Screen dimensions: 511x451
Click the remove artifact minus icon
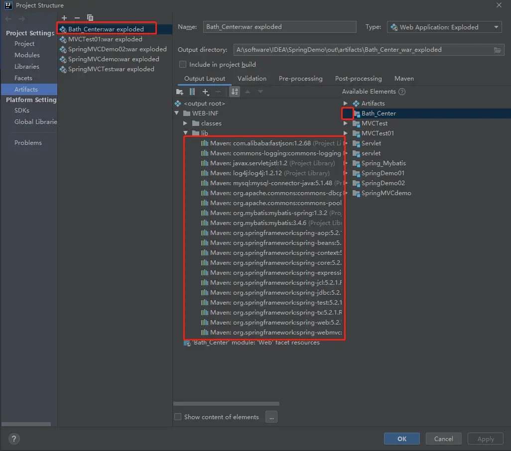tap(77, 17)
